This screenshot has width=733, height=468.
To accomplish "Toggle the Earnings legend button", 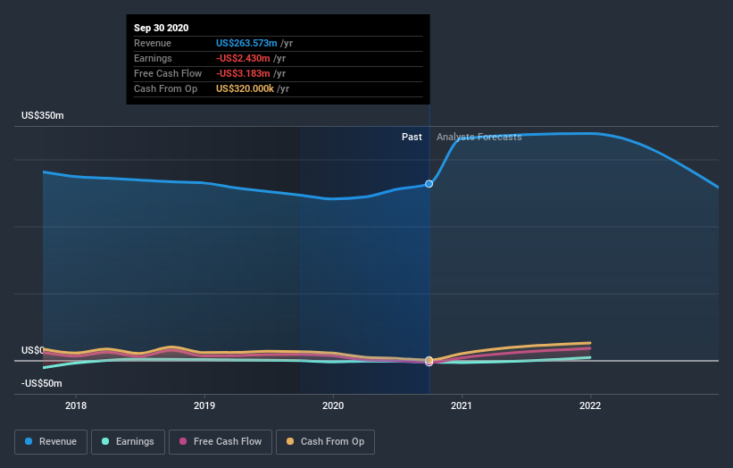I will pos(128,442).
